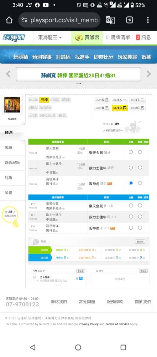157x357 pixels.
Task: Show next banner with right chevron
Action: click(x=149, y=74)
